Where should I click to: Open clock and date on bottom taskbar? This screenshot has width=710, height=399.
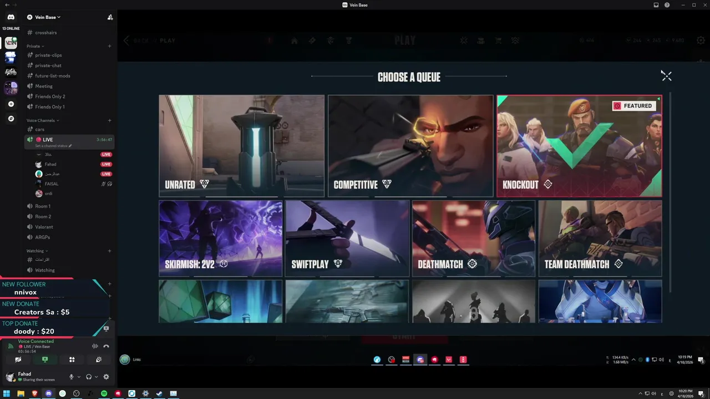685,393
